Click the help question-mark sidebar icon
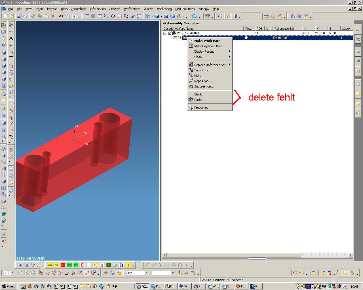Viewport: 363px width, 290px height. click(x=358, y=71)
